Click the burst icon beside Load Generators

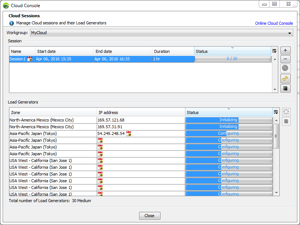[x=286, y=112]
